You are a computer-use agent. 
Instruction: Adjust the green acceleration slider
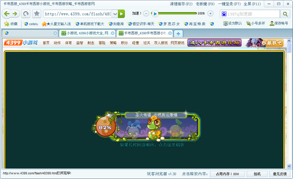pos(177,14)
